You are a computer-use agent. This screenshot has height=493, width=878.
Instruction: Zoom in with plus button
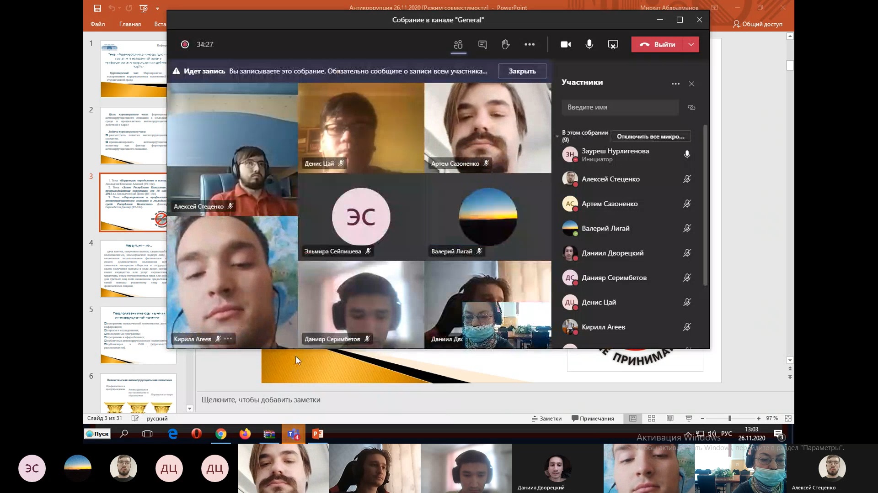[x=759, y=419]
